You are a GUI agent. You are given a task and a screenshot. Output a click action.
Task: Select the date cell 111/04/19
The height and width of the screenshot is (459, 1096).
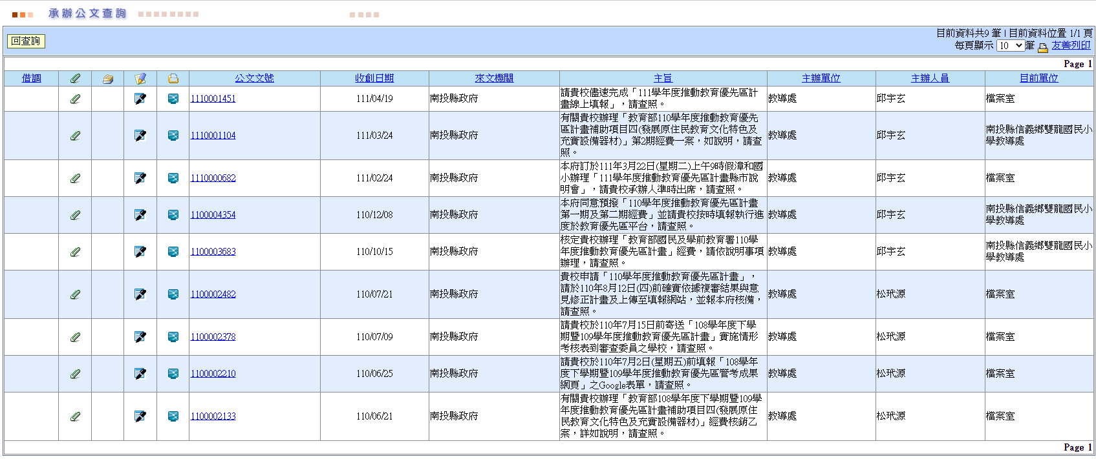click(x=374, y=99)
